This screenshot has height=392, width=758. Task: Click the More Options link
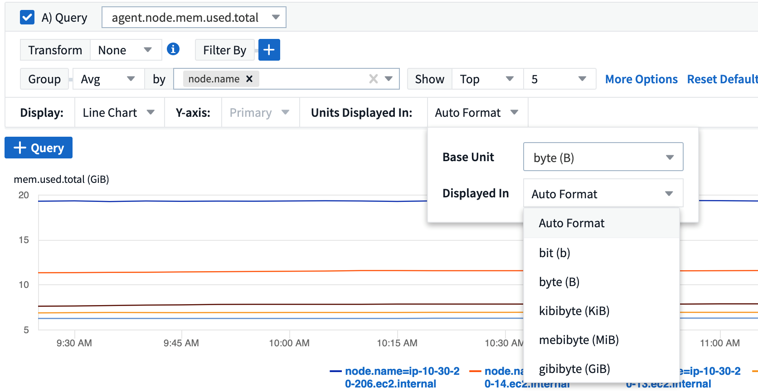coord(641,79)
